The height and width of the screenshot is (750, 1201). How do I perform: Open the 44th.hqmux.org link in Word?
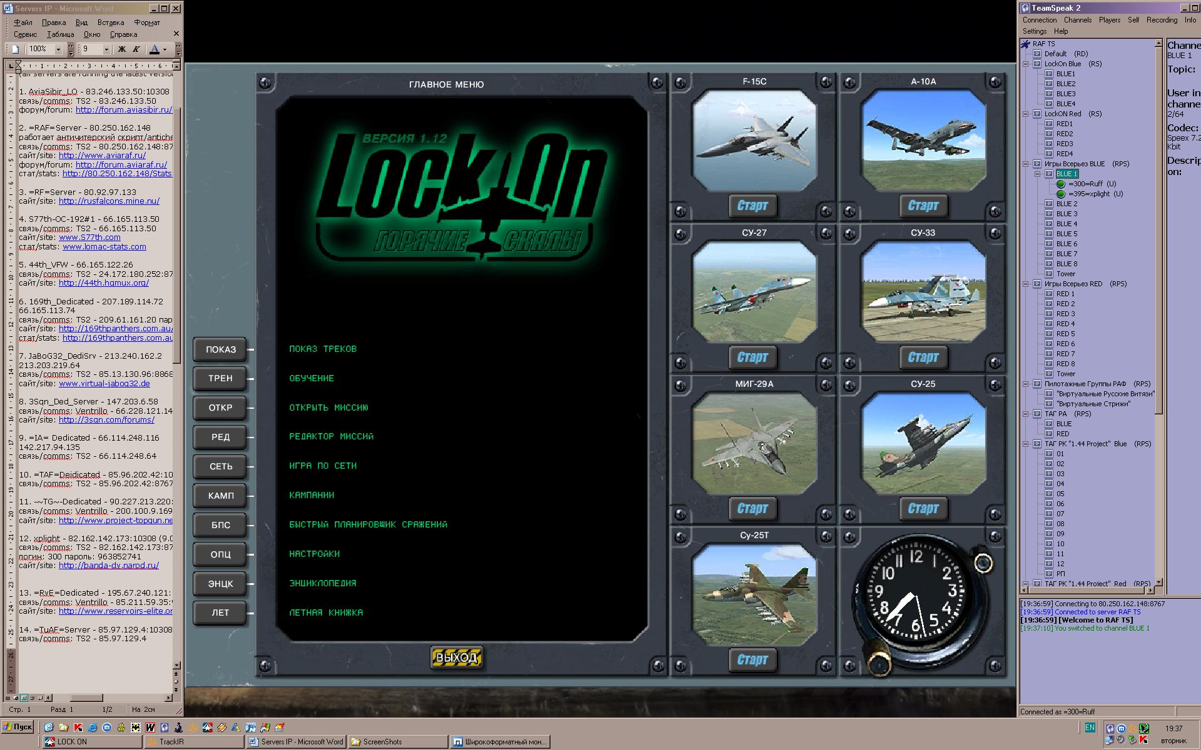click(104, 282)
